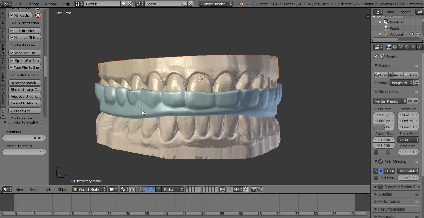The height and width of the screenshot is (218, 424).
Task: Select the World properties globe tab
Action: pyautogui.click(x=407, y=47)
